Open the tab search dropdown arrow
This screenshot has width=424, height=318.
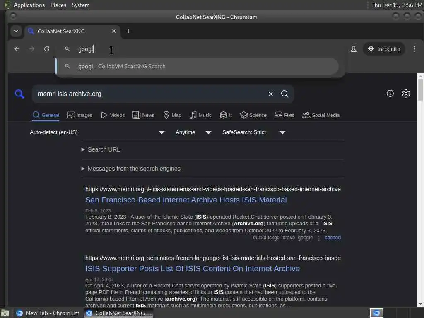pos(16,31)
